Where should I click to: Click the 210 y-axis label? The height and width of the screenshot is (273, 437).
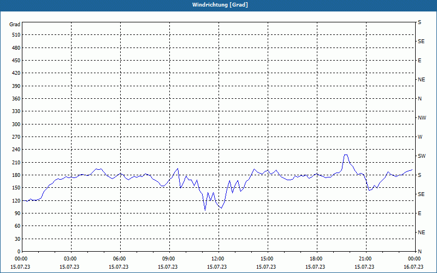(16, 162)
